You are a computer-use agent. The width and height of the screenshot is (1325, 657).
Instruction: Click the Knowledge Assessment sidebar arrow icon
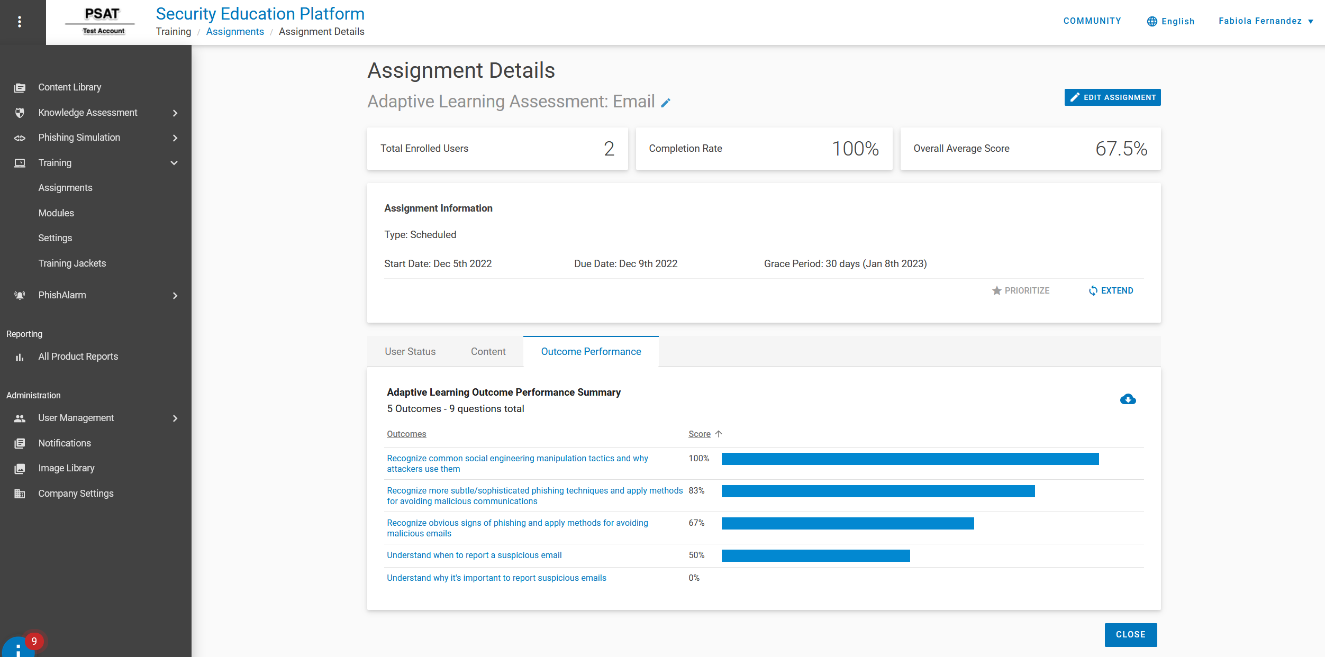[x=175, y=112]
